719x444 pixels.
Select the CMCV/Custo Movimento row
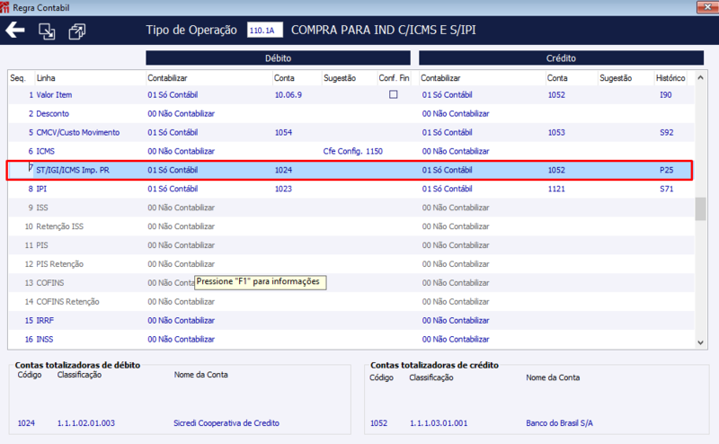(351, 132)
